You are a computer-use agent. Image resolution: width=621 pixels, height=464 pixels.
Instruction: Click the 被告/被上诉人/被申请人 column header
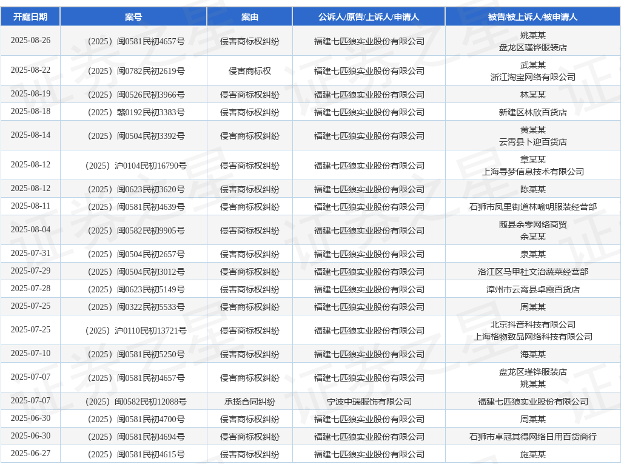[532, 16]
